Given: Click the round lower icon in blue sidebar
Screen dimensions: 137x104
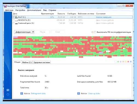Looking at the screenshot, I should pos(8,94).
